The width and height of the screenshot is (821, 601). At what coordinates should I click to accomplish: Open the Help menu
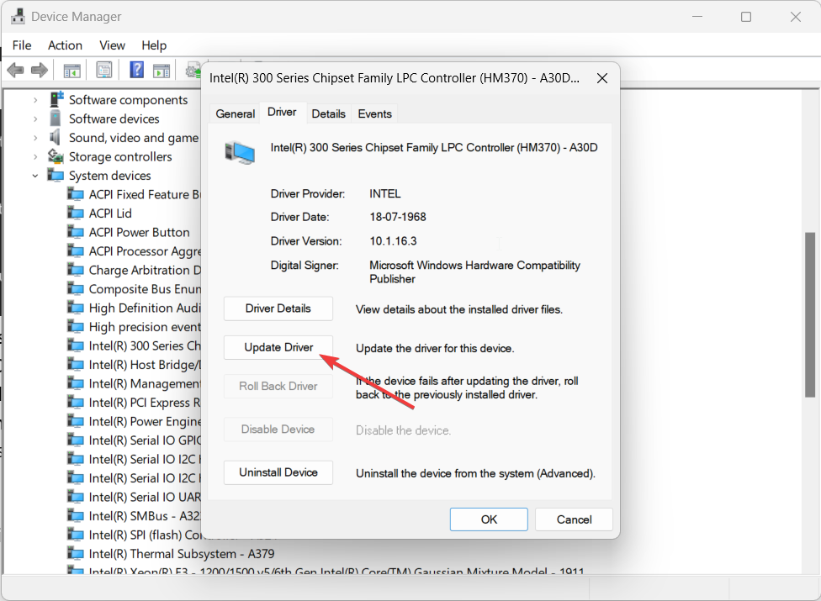point(154,45)
